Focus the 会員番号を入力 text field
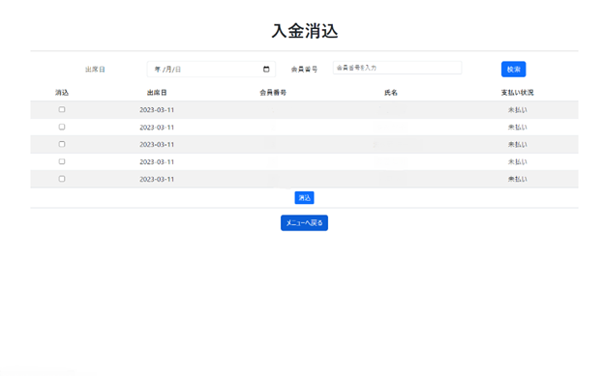Viewport: 604px width, 376px height. point(397,68)
